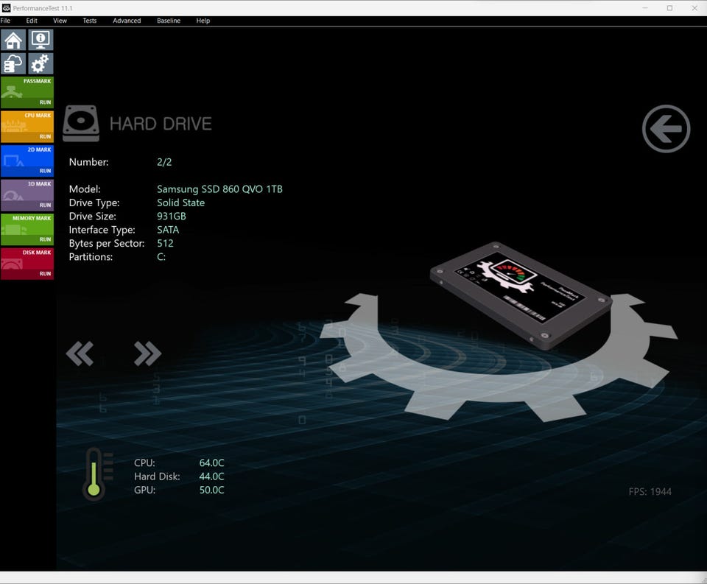Viewport: 707px width, 584px height.
Task: Select the Hard Drive disk icon
Action: click(81, 124)
